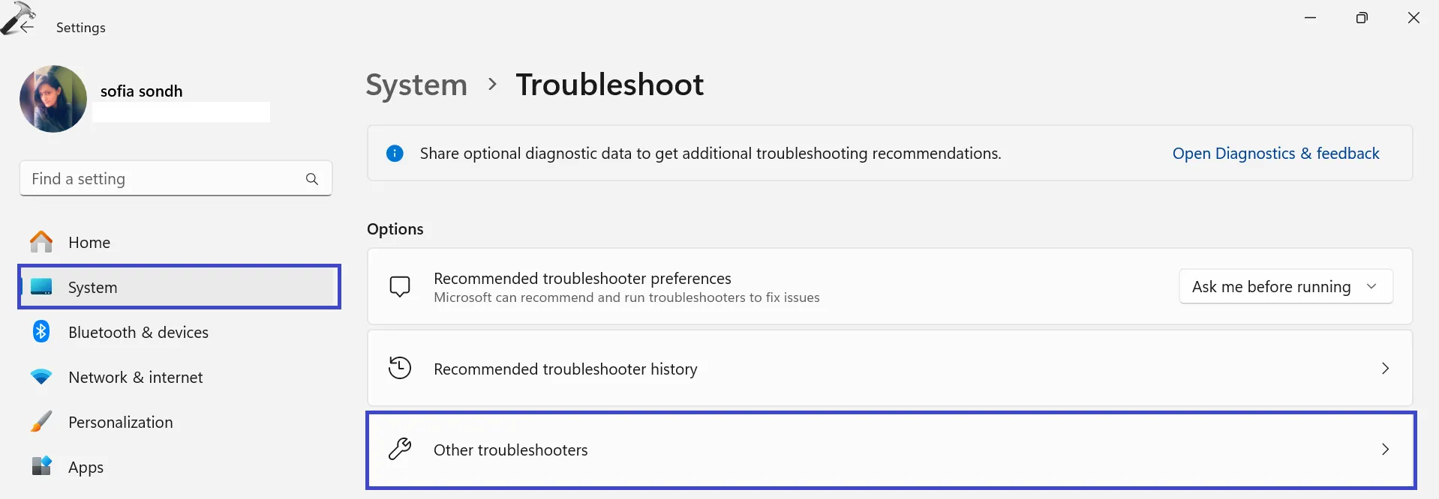Expand Recommended troubleshooter history chevron

pos(1385,369)
